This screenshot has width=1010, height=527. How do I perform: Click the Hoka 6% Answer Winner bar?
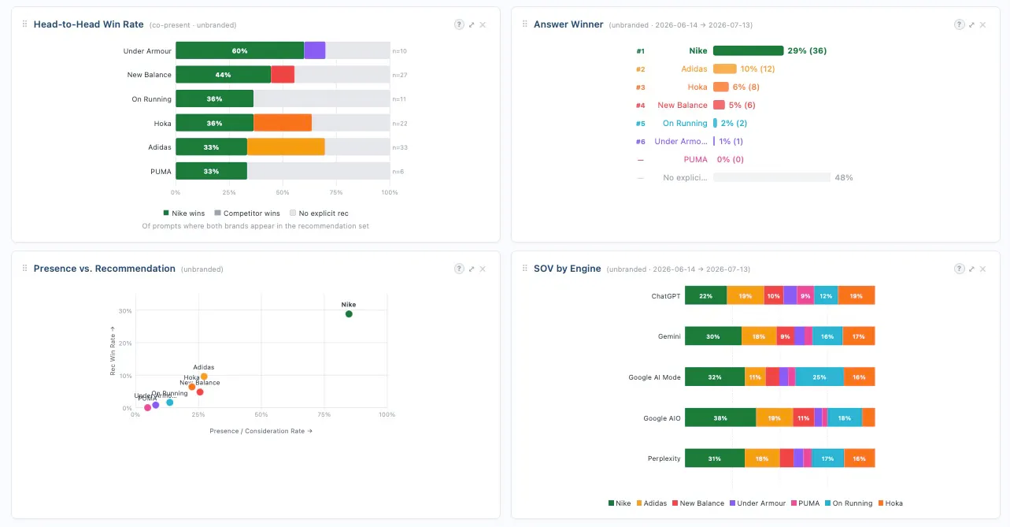(721, 87)
